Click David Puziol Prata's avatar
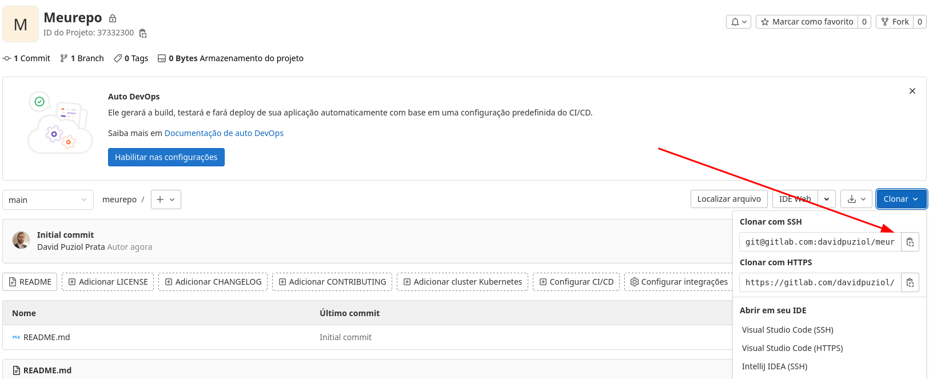This screenshot has width=933, height=379. point(21,241)
